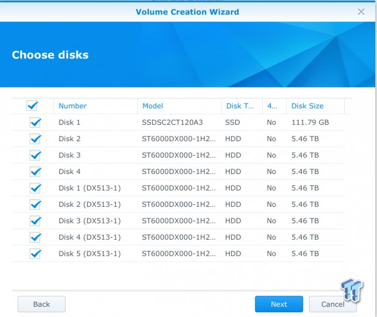This screenshot has width=377, height=317.
Task: Click 5.46 TB size in Disk 2 row
Action: point(305,139)
